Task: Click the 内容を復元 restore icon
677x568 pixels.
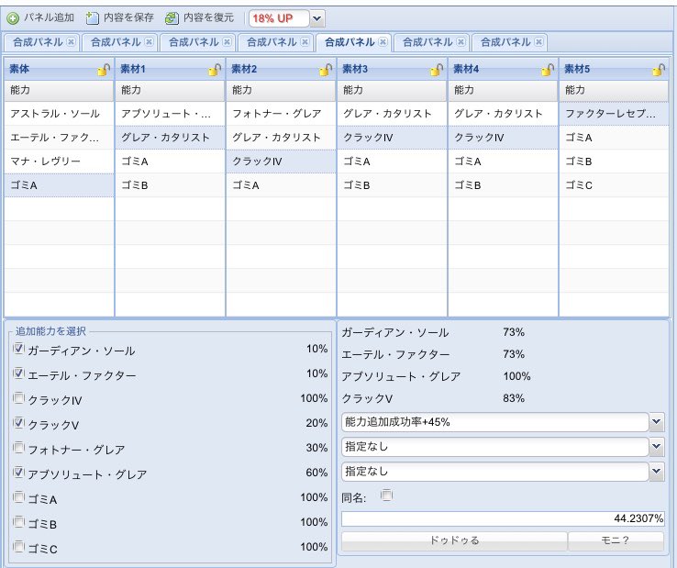Action: [172, 18]
